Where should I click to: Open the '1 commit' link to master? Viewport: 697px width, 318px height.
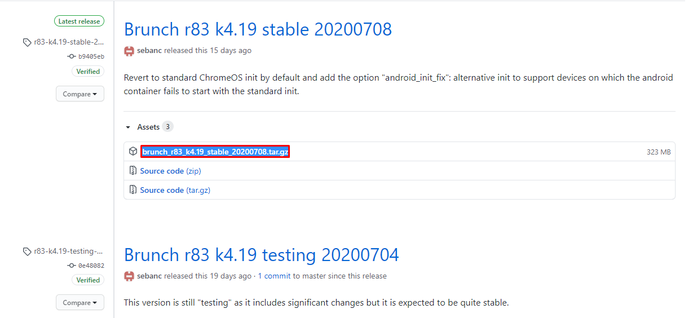[x=274, y=276]
